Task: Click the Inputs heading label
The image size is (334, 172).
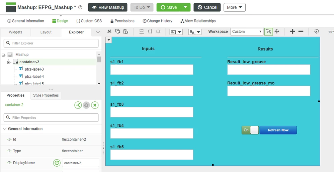Action: point(148,49)
